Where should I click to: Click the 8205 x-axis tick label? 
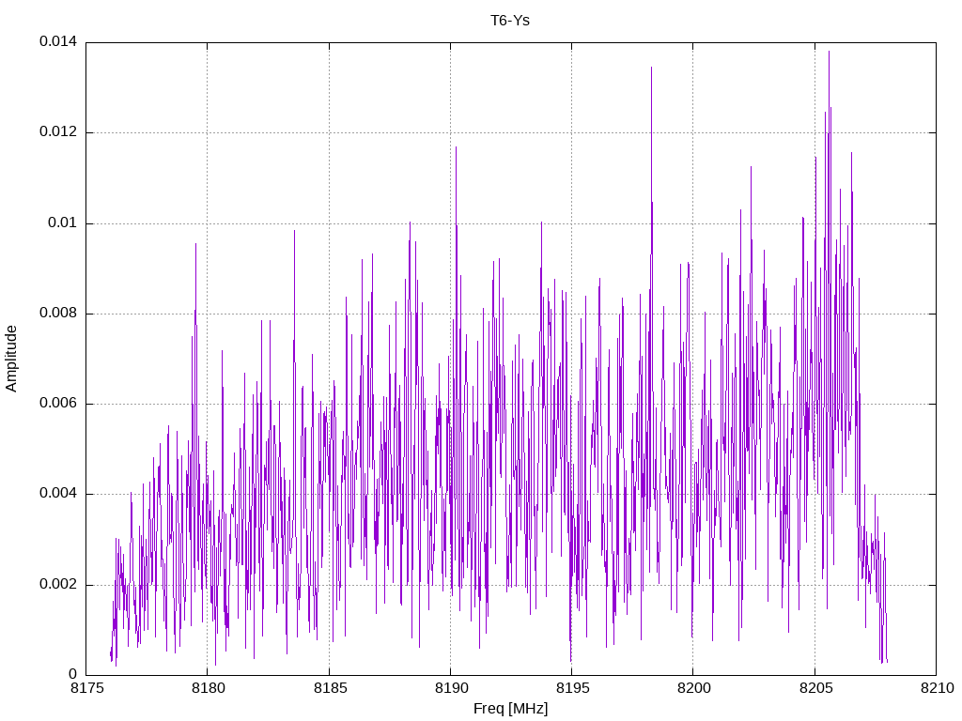click(816, 688)
